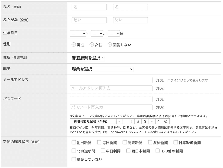Click the メールアドレス再入力 field

[111, 88]
